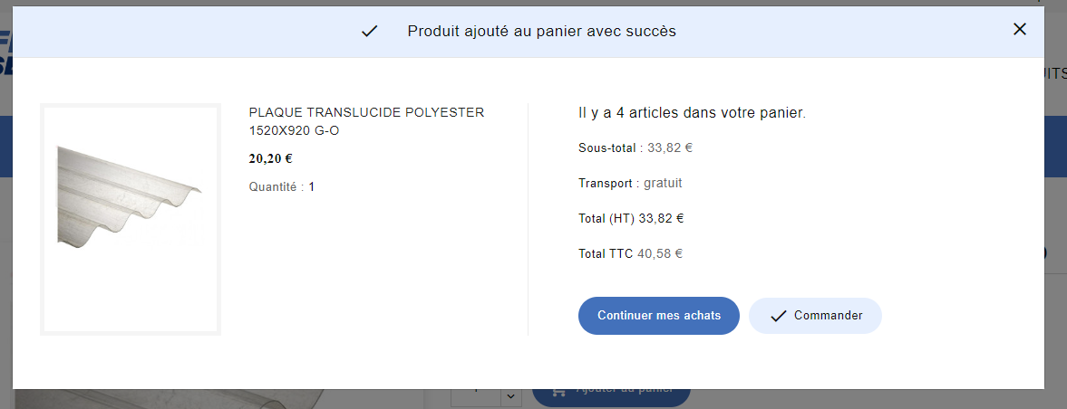Click the Sous-total 33,82 € line
Viewport: 1067px width, 409px height.
[635, 147]
